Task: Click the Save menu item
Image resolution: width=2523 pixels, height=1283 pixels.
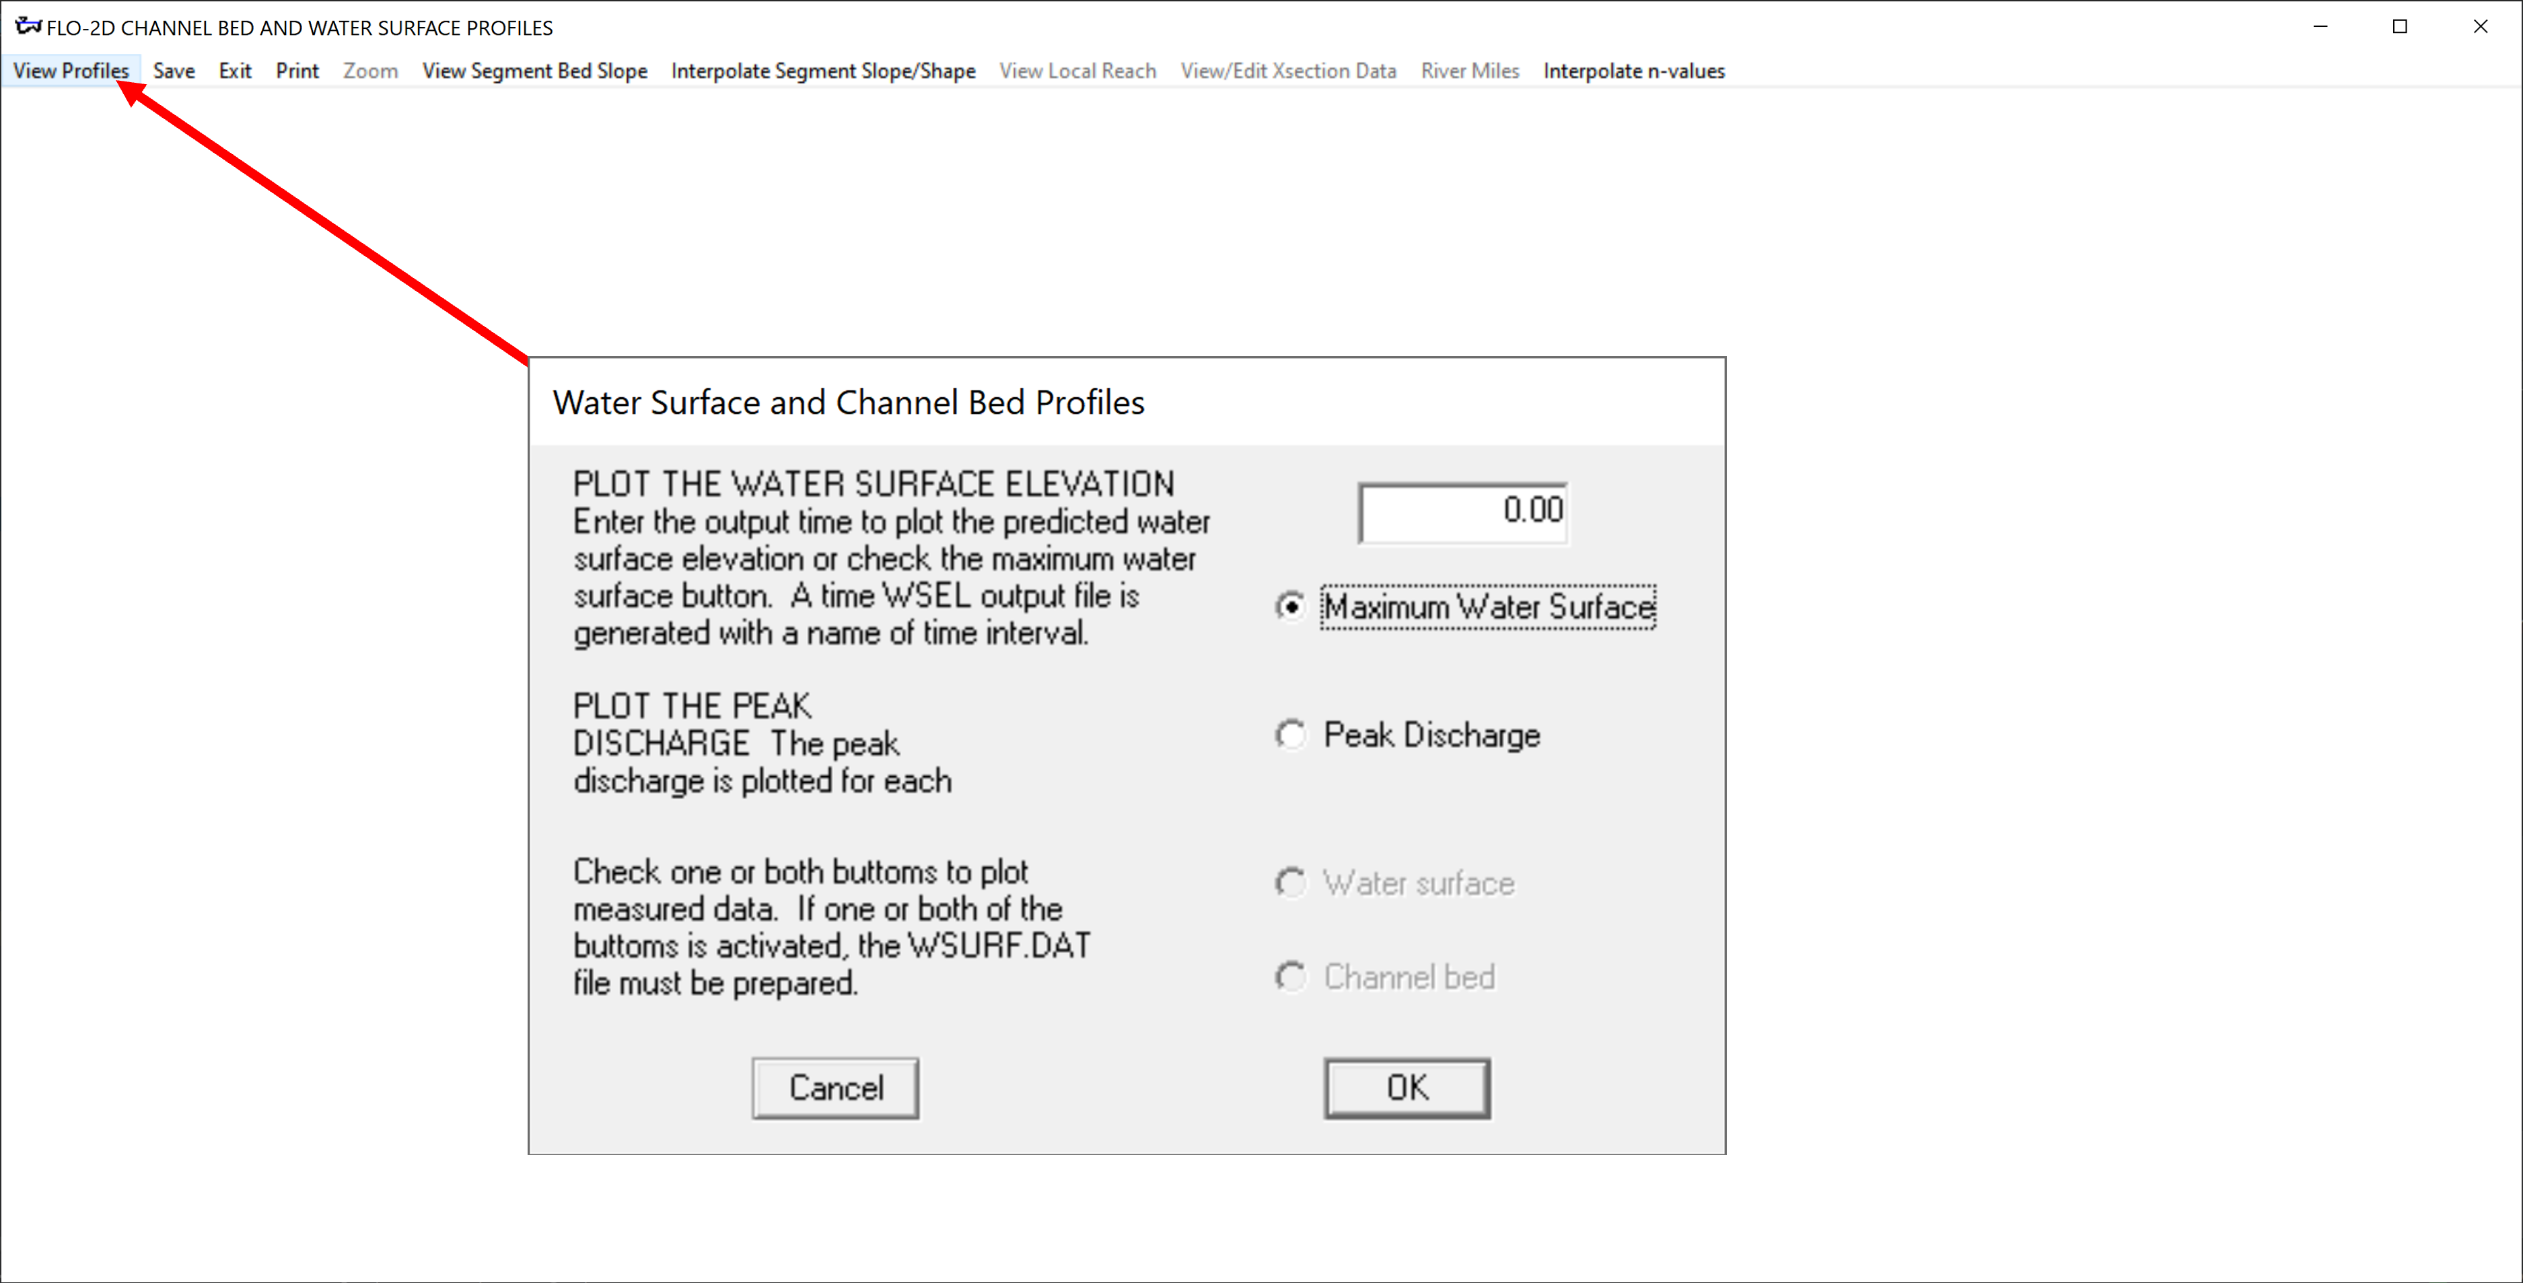Action: 174,71
